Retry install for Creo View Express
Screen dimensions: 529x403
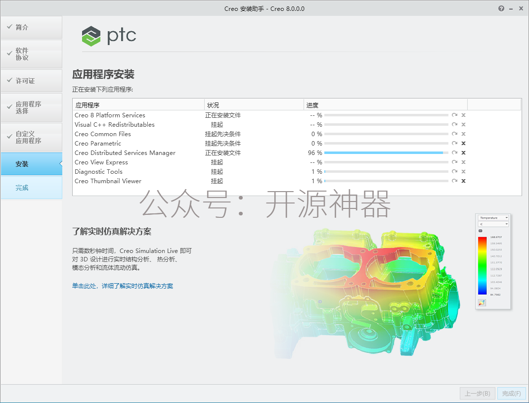[454, 162]
